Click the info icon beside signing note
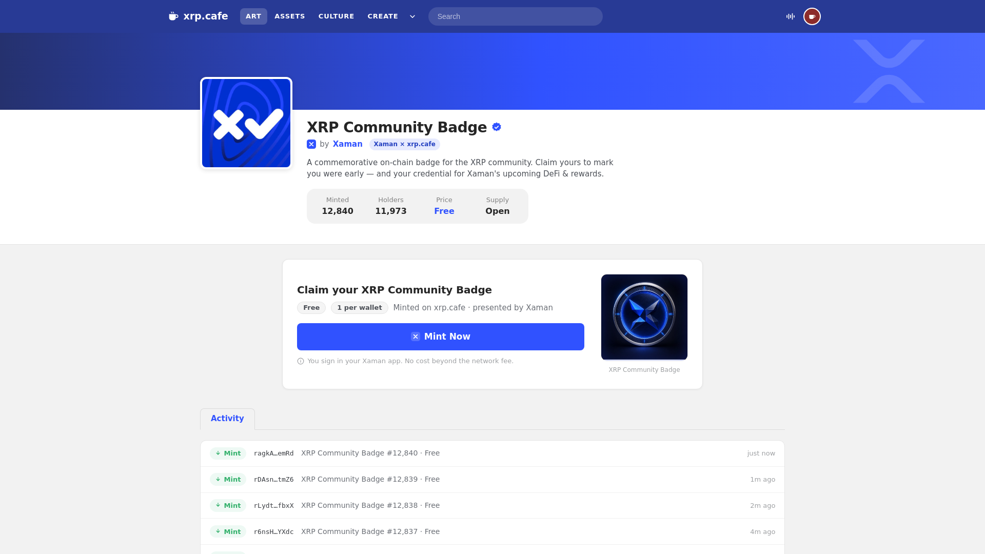985x554 pixels. point(301,361)
